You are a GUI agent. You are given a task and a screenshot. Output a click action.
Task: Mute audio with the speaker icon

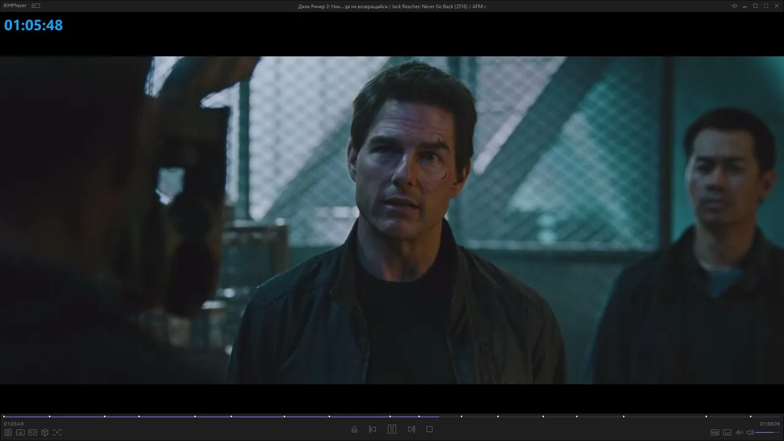click(750, 432)
